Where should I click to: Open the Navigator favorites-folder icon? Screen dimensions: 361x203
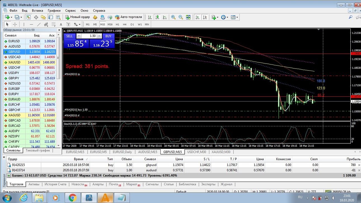[43, 17]
